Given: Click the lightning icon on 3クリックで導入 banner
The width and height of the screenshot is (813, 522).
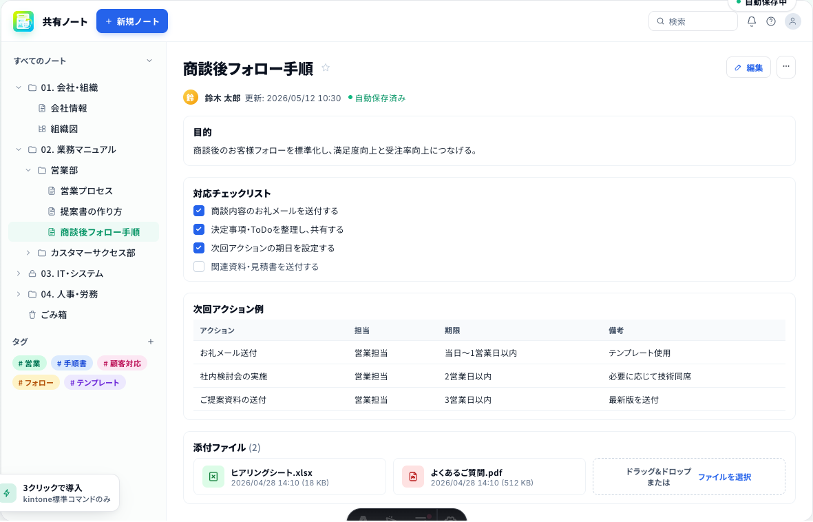Looking at the screenshot, I should [x=7, y=493].
